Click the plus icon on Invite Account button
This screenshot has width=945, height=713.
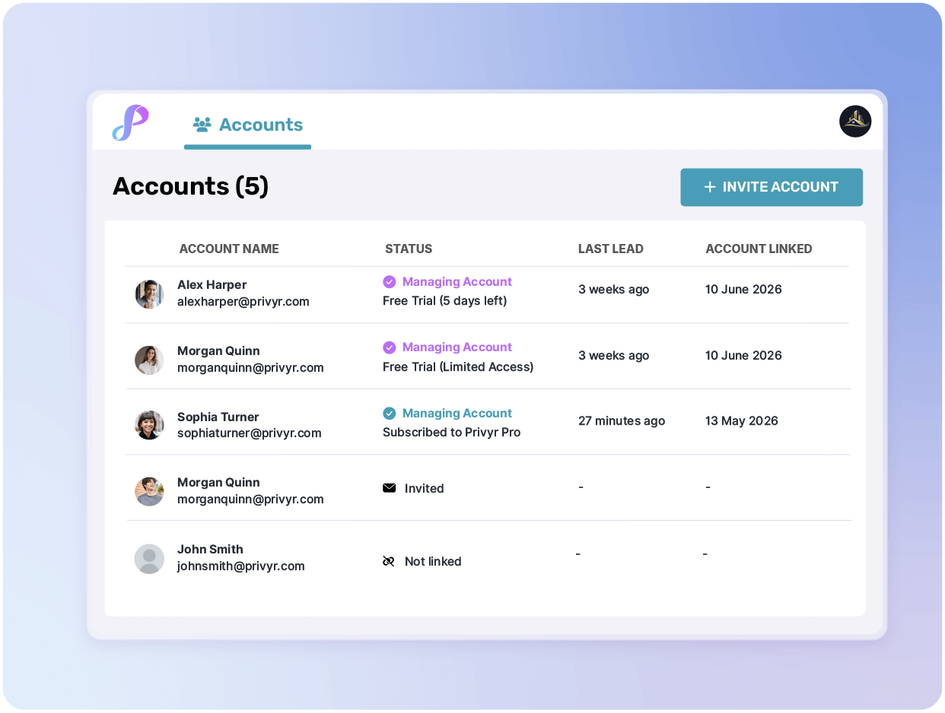(709, 187)
